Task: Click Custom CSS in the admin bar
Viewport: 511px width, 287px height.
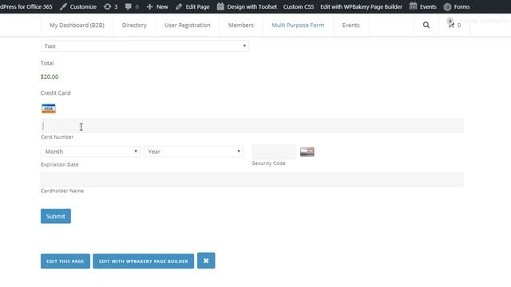Action: (299, 6)
